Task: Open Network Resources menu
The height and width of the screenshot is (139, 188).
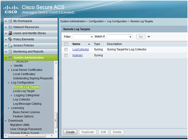Action: tap(31, 27)
